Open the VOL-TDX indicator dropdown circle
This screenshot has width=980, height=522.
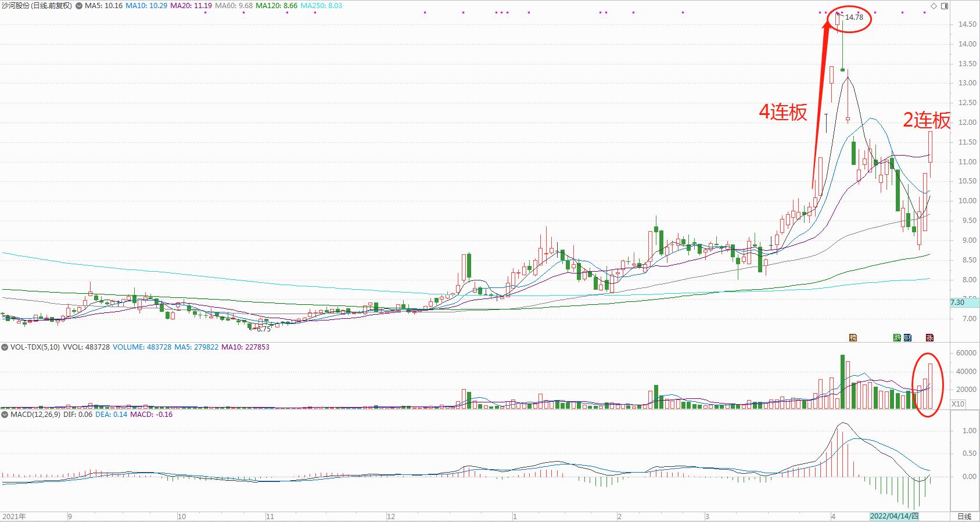[5, 347]
